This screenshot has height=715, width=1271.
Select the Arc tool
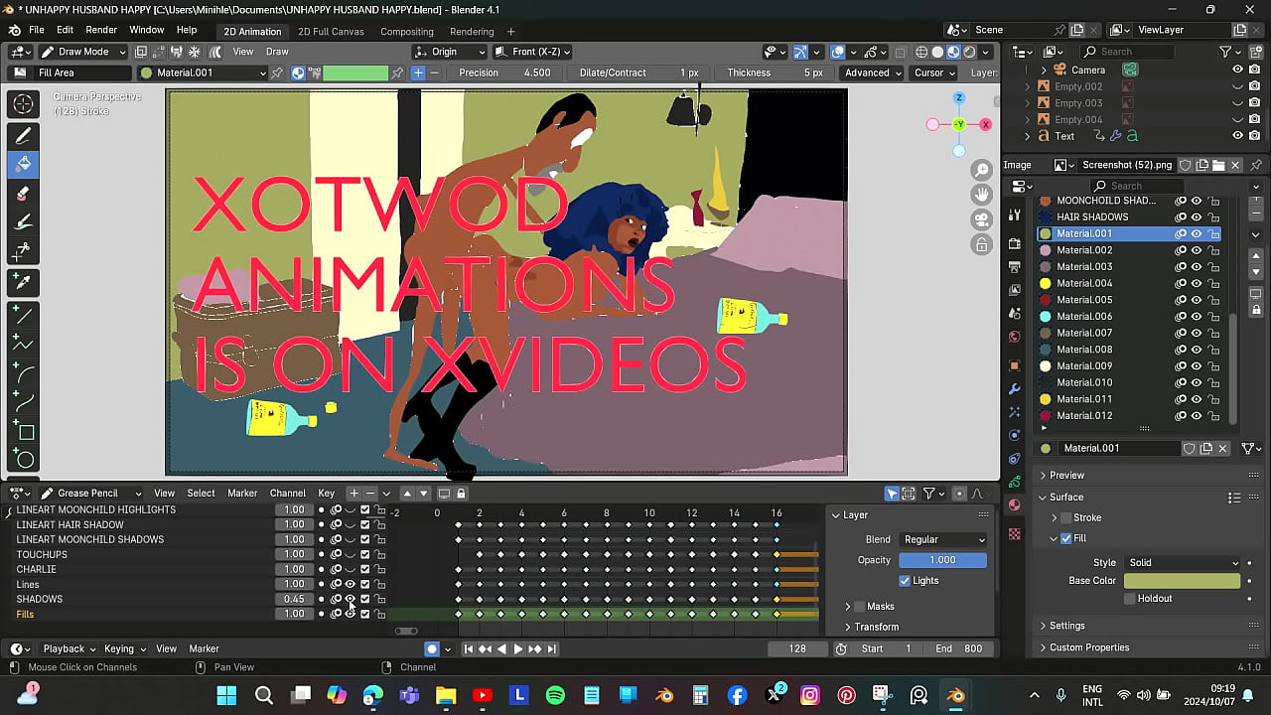pyautogui.click(x=24, y=374)
